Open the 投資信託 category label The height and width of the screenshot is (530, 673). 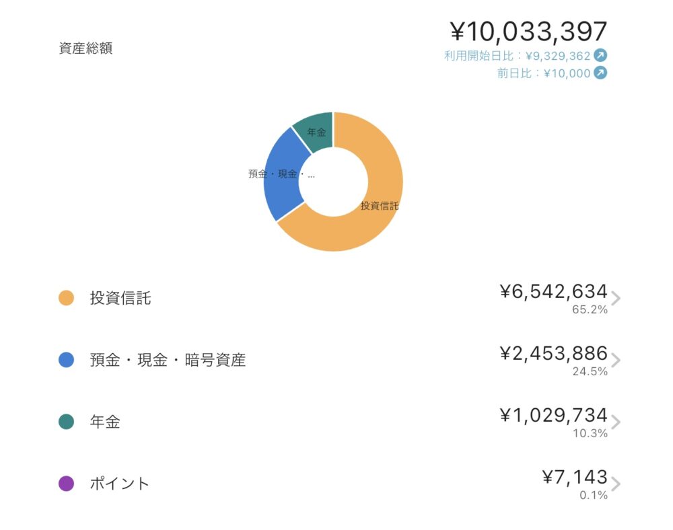(x=120, y=298)
